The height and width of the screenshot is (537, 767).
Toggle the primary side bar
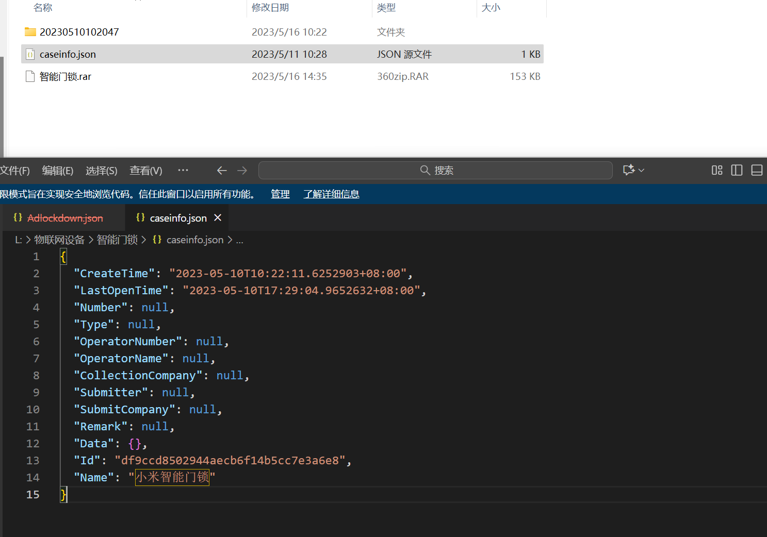point(737,170)
